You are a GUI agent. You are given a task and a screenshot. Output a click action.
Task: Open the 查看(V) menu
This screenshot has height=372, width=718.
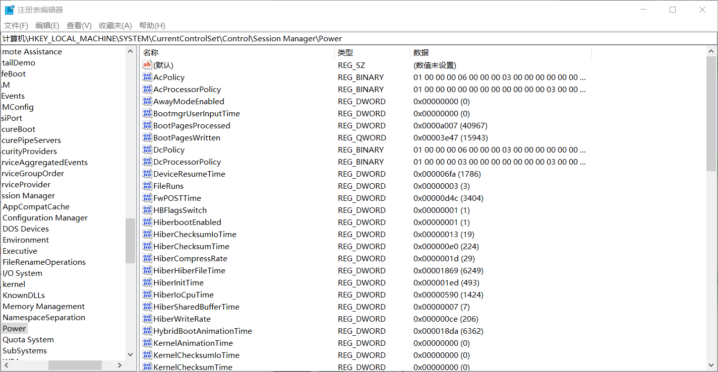pyautogui.click(x=79, y=25)
